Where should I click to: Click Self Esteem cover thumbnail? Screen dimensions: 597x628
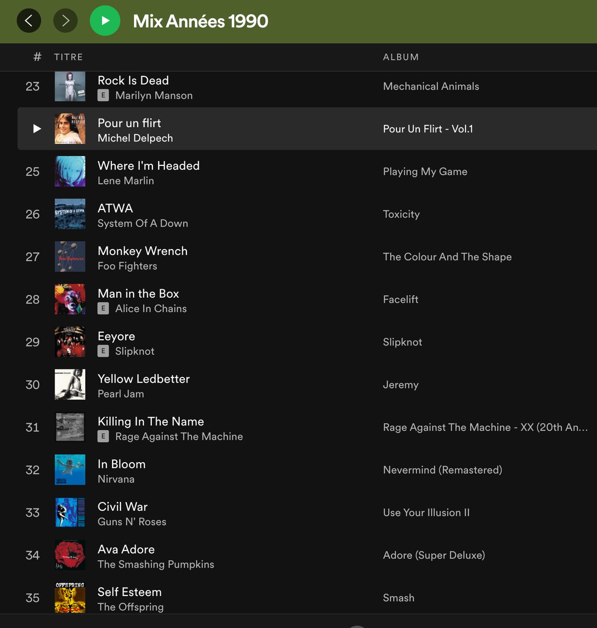[x=70, y=598]
